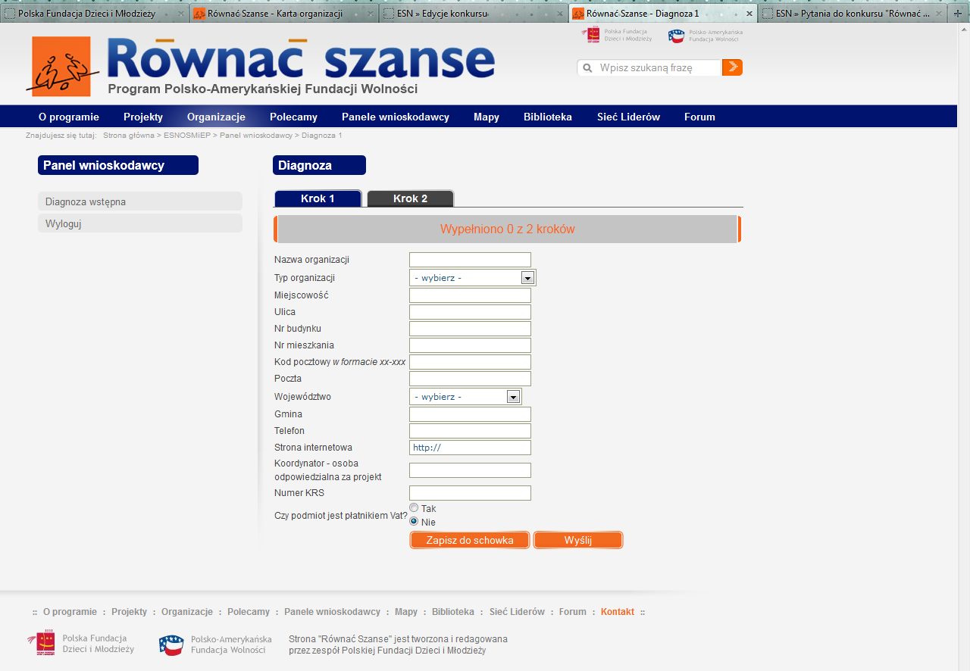Image resolution: width=970 pixels, height=671 pixels.
Task: Open Panele wnioskodawcy in main menu
Action: (396, 117)
